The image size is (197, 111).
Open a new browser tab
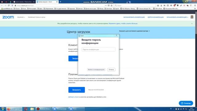pyautogui.click(x=60, y=2)
